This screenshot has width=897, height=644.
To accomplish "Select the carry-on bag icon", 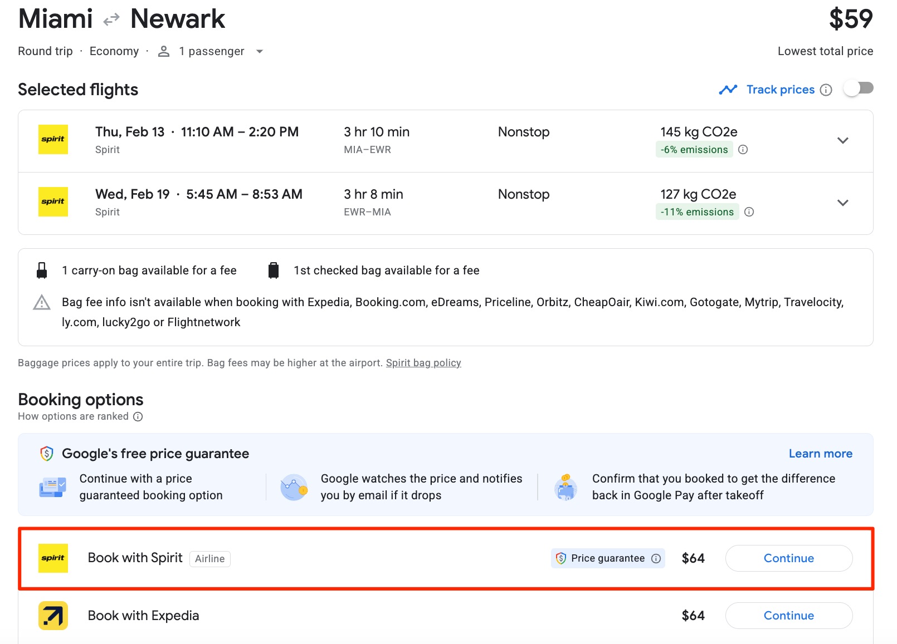I will [41, 270].
